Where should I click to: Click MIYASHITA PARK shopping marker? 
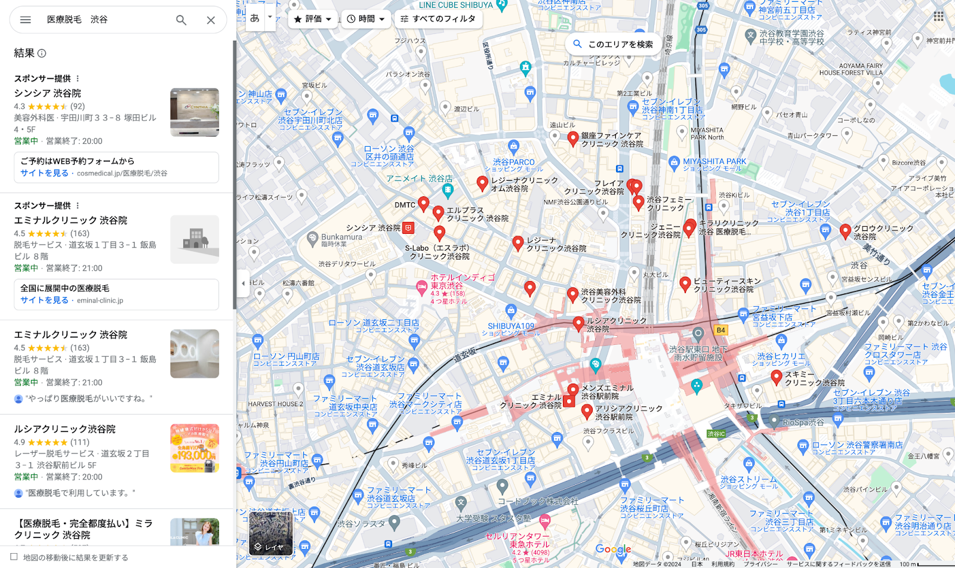[x=674, y=162]
